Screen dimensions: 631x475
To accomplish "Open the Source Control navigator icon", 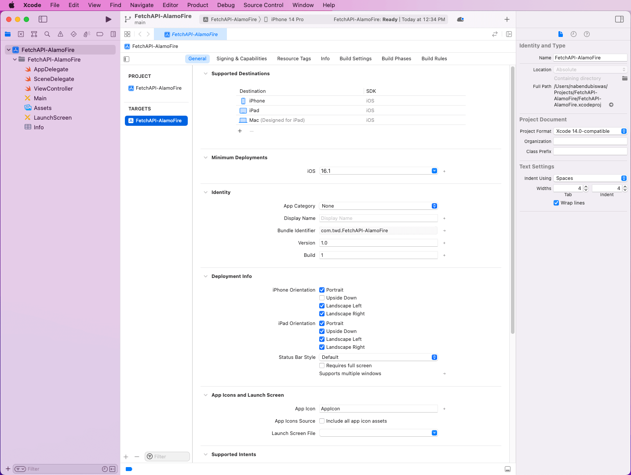I will pos(21,34).
